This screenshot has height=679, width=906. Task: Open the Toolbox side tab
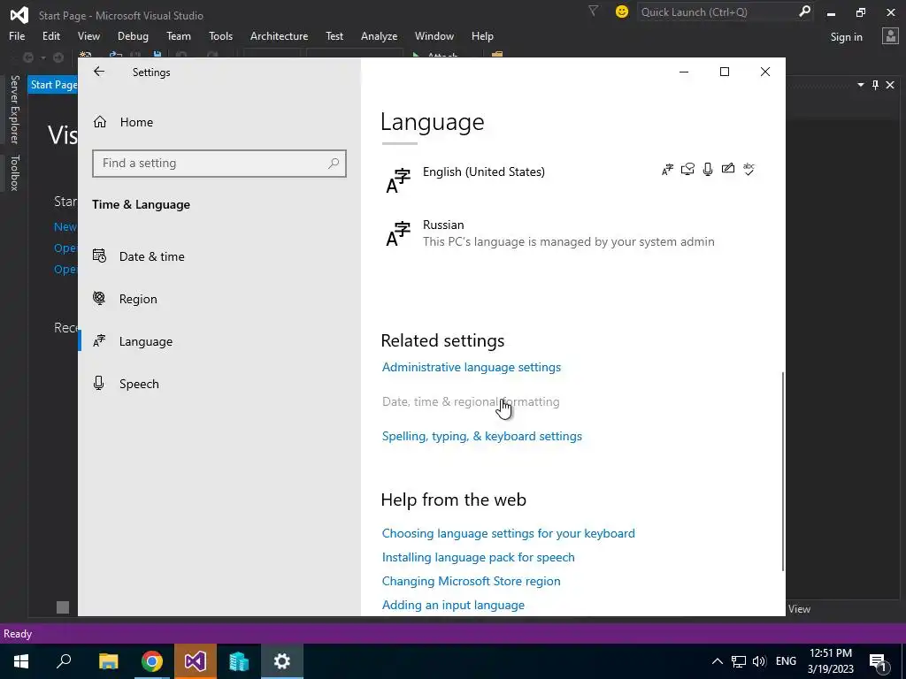pyautogui.click(x=14, y=172)
